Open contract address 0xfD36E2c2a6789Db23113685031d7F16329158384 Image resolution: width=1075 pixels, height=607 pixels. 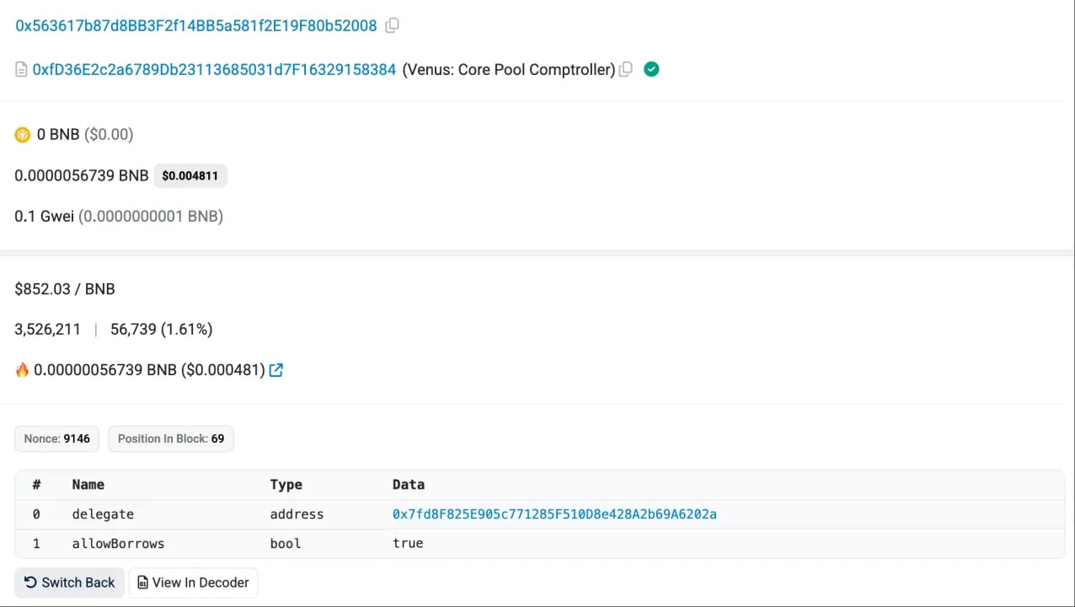pyautogui.click(x=214, y=70)
